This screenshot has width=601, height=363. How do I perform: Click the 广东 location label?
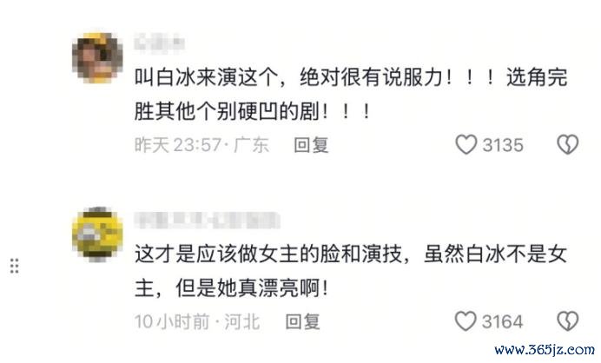click(251, 145)
